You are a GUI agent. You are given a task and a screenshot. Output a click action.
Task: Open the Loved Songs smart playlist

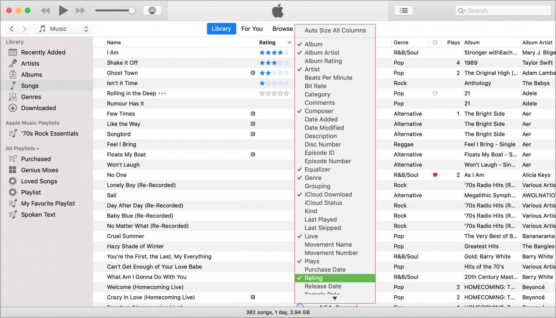(39, 181)
